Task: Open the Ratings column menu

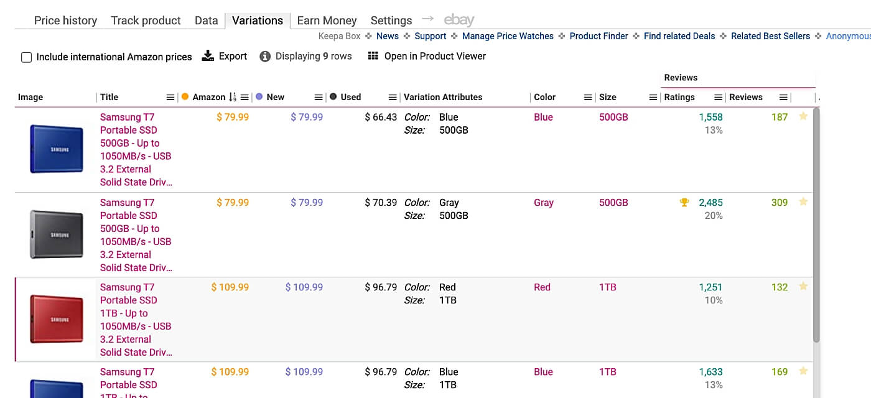Action: 718,98
